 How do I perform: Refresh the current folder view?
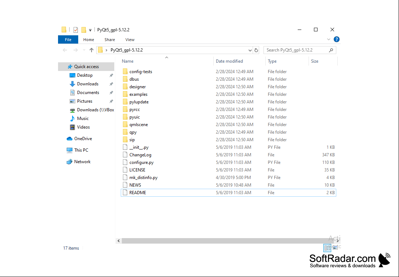[x=256, y=50]
